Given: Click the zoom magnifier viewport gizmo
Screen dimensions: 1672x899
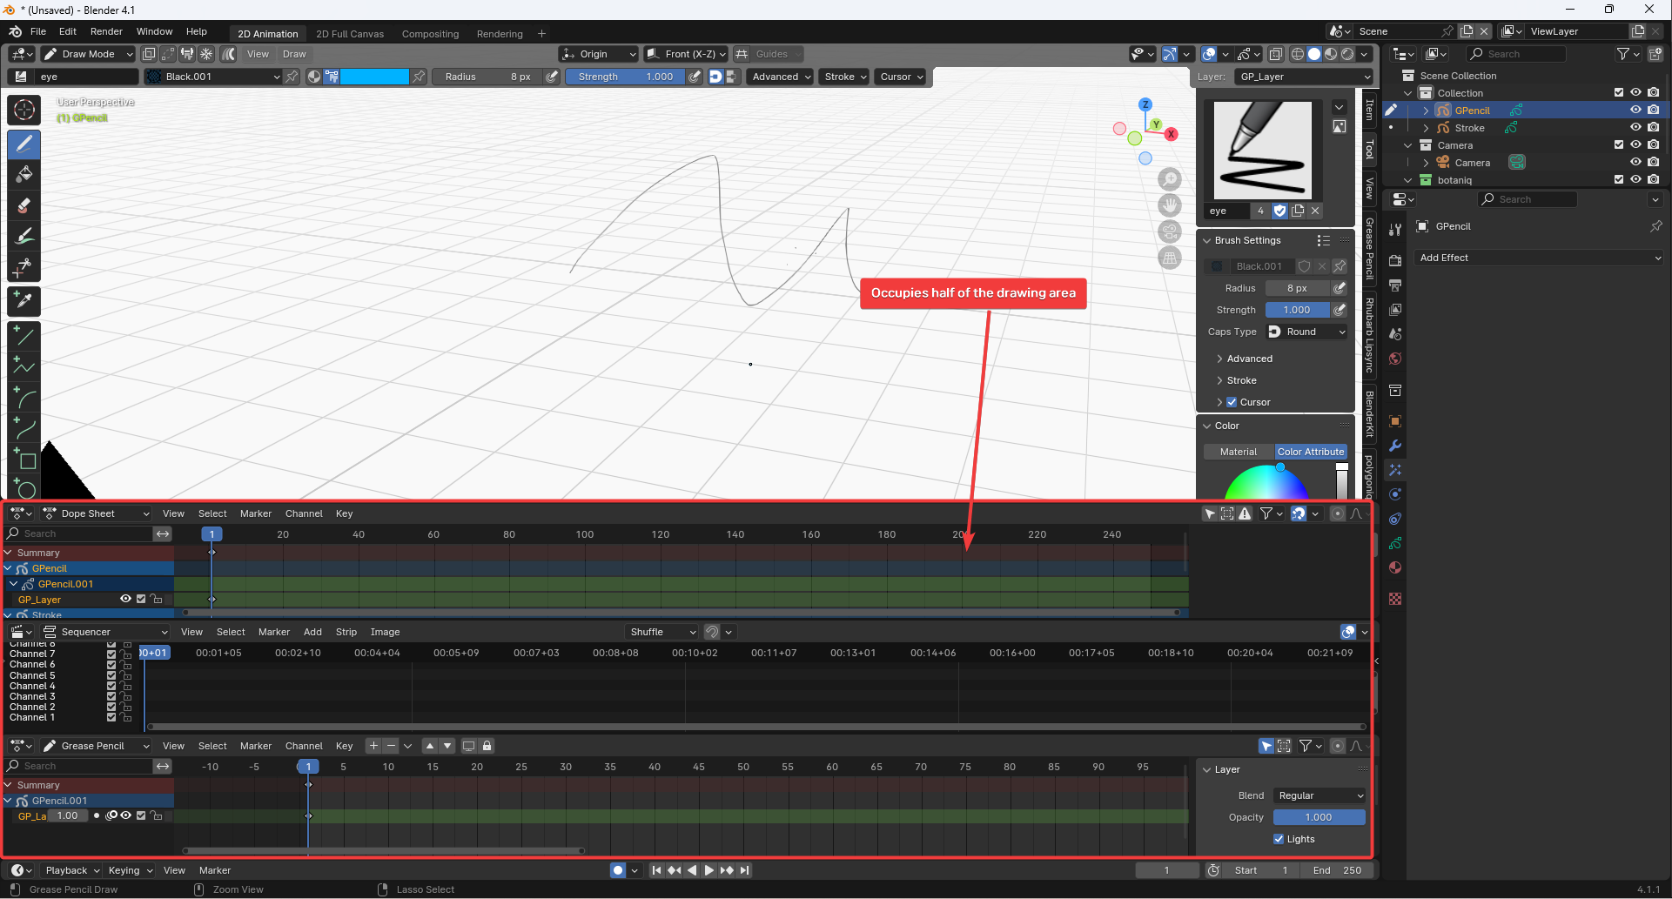Looking at the screenshot, I should 1170,179.
